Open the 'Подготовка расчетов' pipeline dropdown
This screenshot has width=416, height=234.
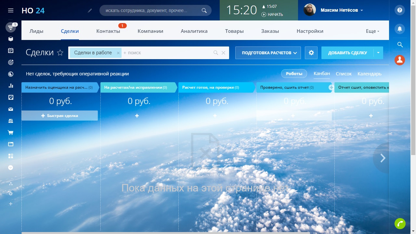[x=268, y=53]
